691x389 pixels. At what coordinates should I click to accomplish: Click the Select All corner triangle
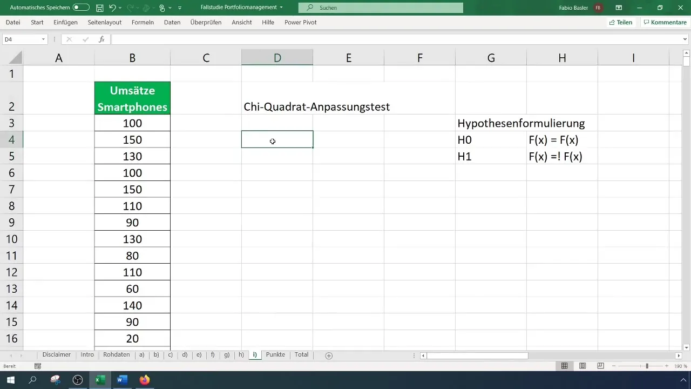pyautogui.click(x=16, y=58)
